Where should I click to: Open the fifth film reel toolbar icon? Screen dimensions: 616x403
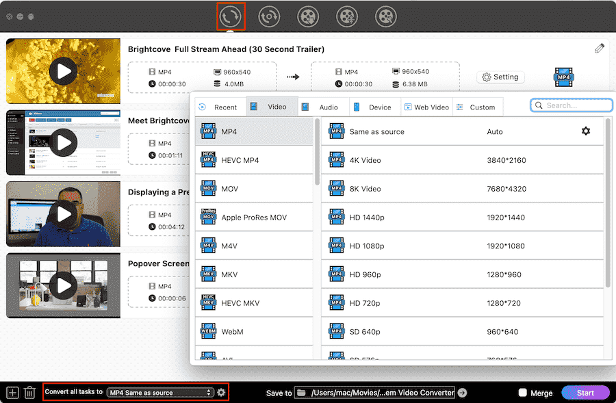[x=386, y=17]
